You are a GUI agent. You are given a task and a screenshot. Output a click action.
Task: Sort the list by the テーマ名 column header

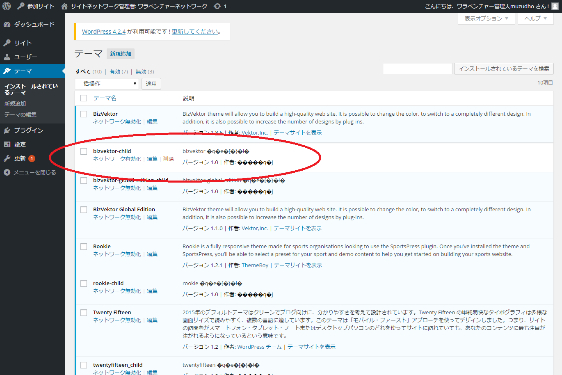point(105,98)
